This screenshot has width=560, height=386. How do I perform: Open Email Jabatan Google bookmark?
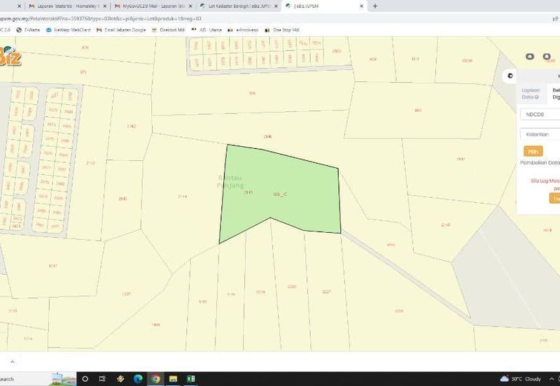pos(123,30)
